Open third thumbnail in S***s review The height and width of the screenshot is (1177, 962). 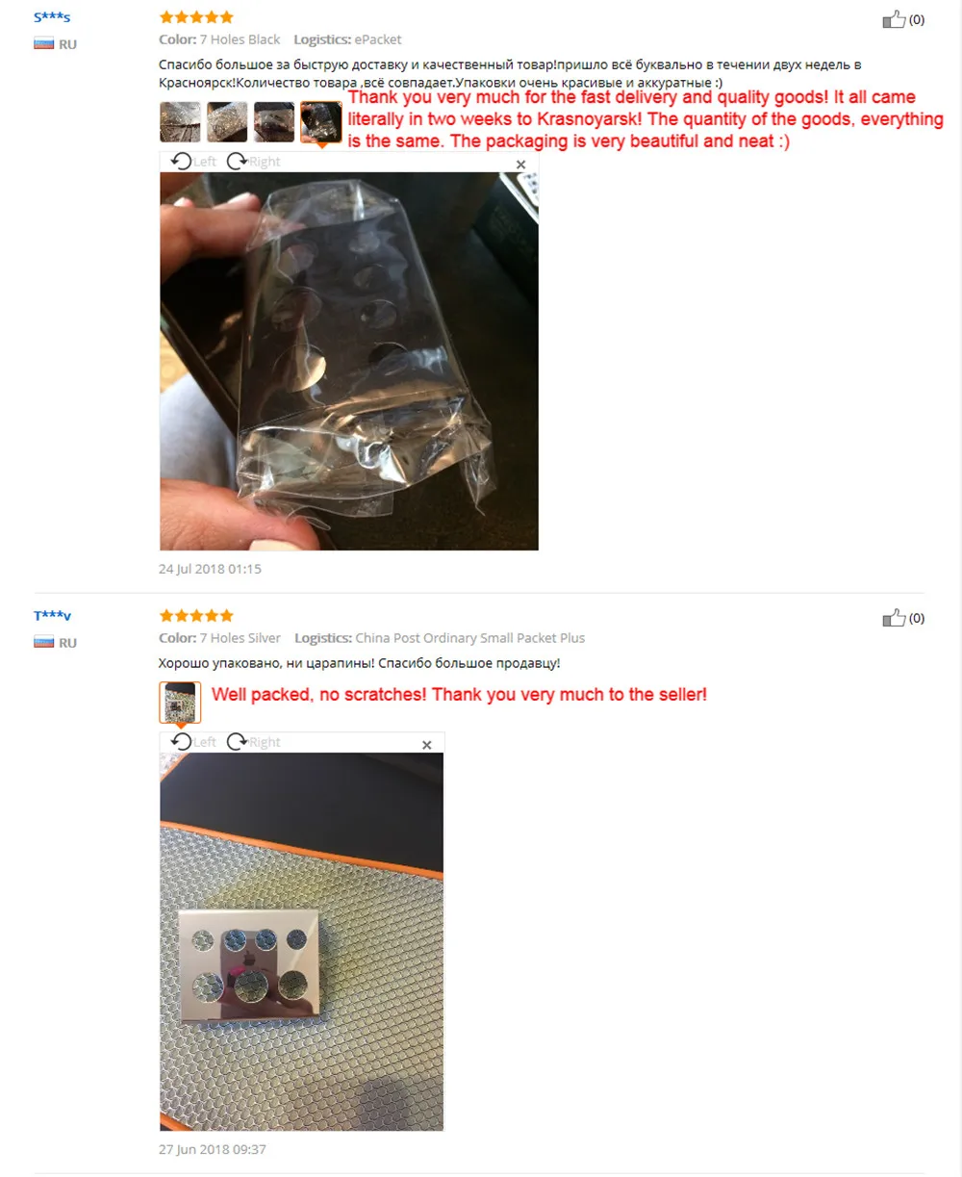tap(274, 122)
